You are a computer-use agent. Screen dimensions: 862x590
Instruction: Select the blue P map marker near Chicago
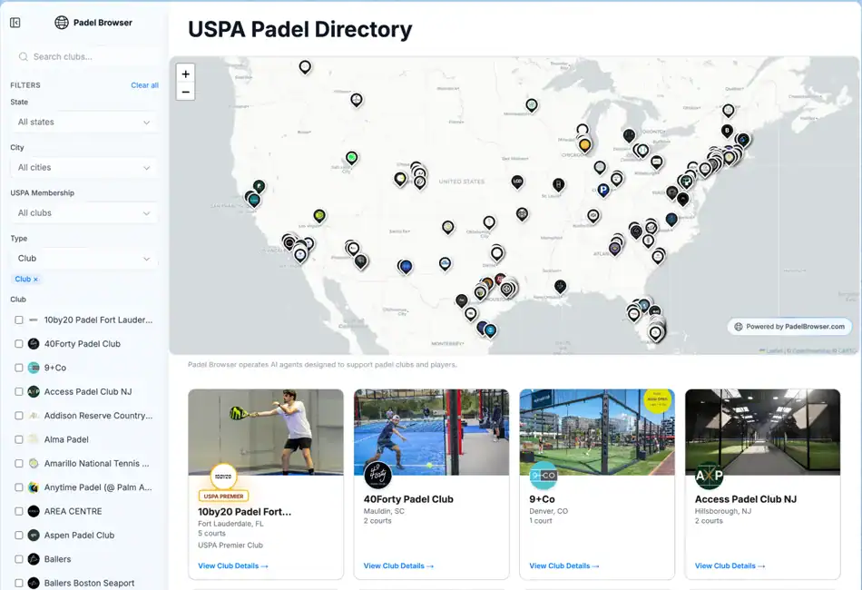point(603,189)
